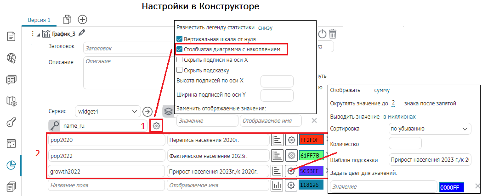Open the pie chart section in the sidebar
The image size is (482, 196).
click(x=11, y=165)
